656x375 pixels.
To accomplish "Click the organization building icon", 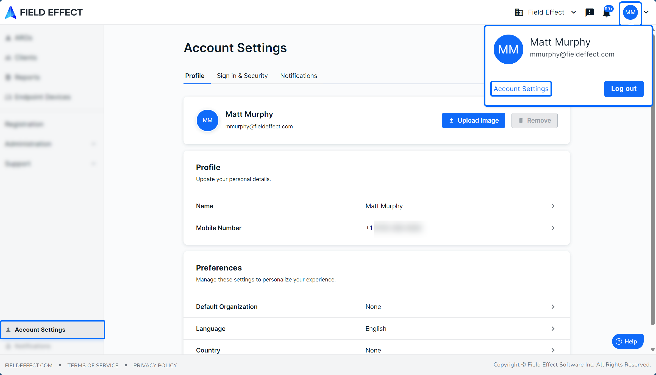I will coord(519,12).
